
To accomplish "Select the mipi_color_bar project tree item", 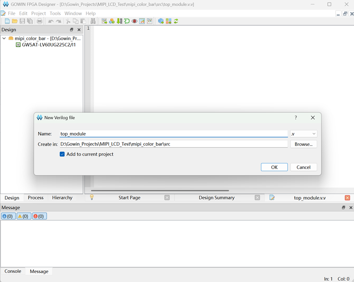I will coord(47,38).
